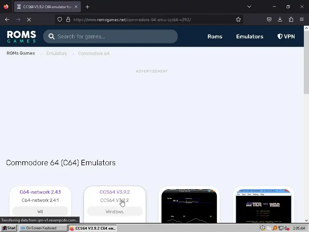Open the CCS64 V3.9.2 emulator link
The height and width of the screenshot is (232, 309).
tap(115, 192)
